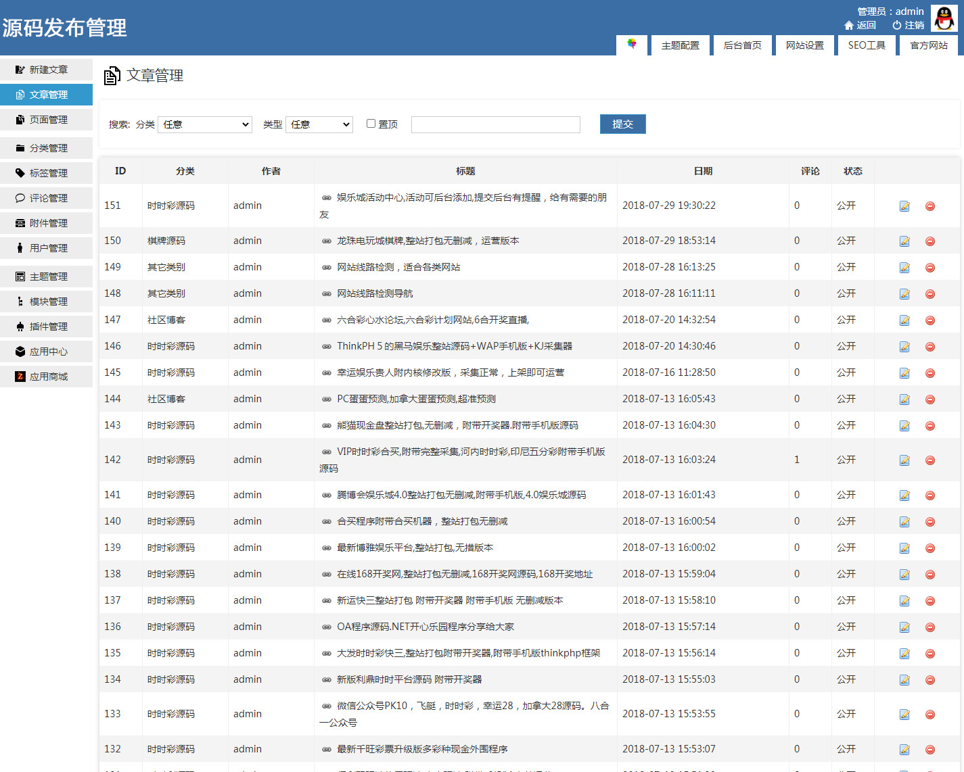Open 主题管理 in sidebar

[46, 276]
